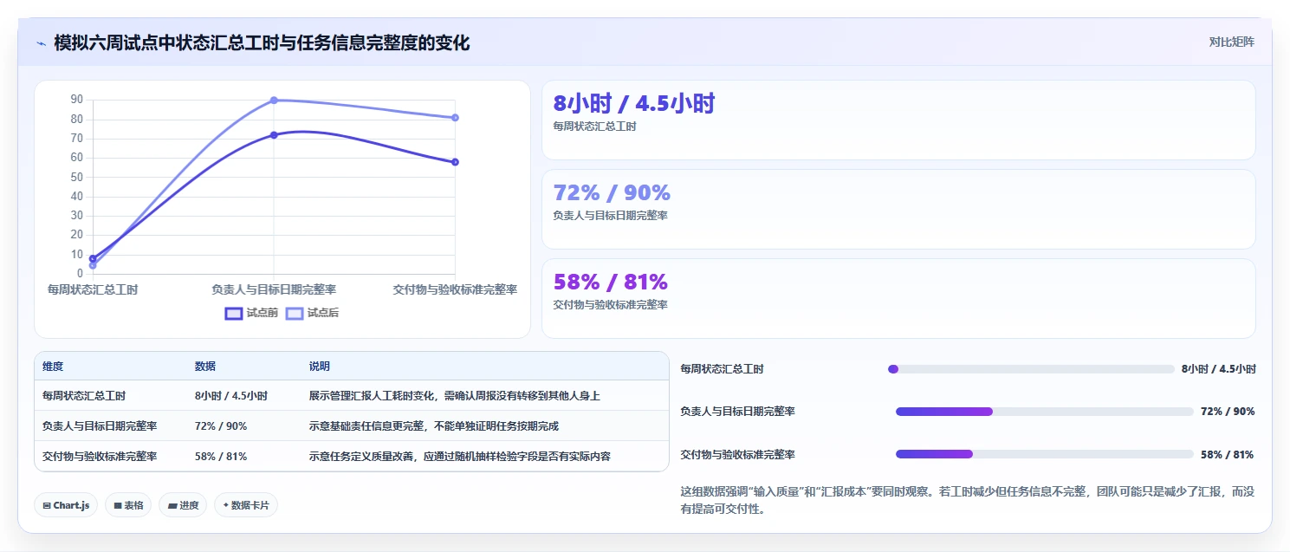Click table cell 每周状态汇总工时
This screenshot has width=1290, height=552.
pos(84,396)
